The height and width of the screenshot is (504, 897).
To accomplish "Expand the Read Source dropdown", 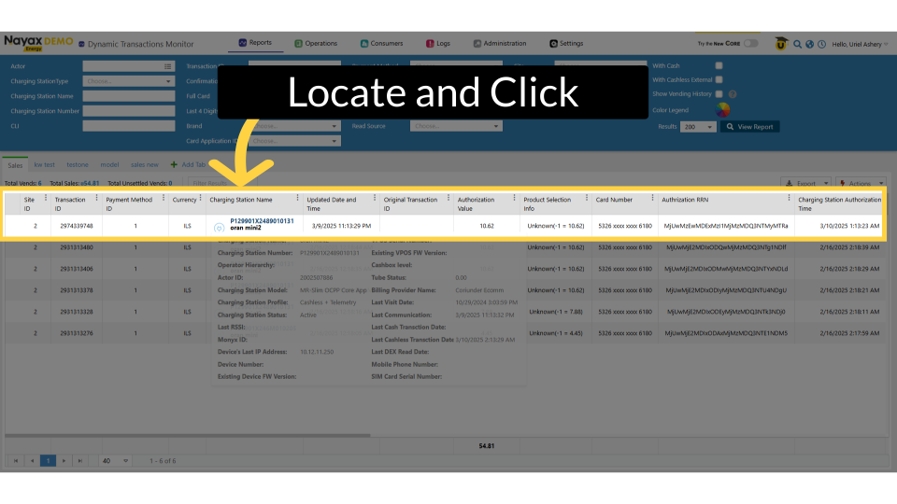I will pyautogui.click(x=456, y=126).
